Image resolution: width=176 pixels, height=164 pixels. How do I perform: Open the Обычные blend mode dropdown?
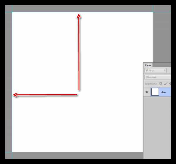158,77
